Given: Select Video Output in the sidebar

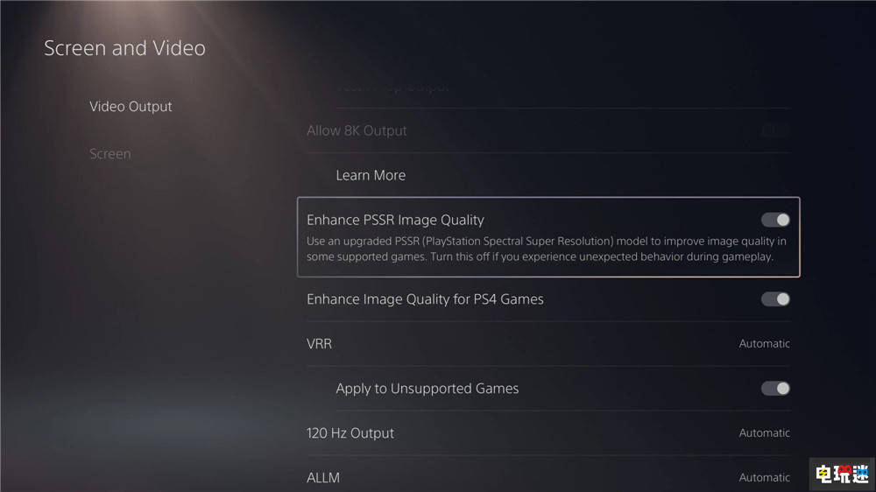Looking at the screenshot, I should (131, 107).
